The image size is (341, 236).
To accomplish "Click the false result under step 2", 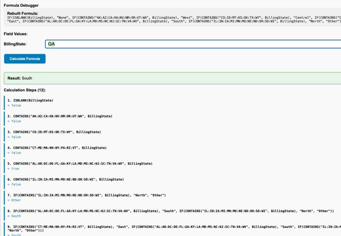I will [14, 121].
